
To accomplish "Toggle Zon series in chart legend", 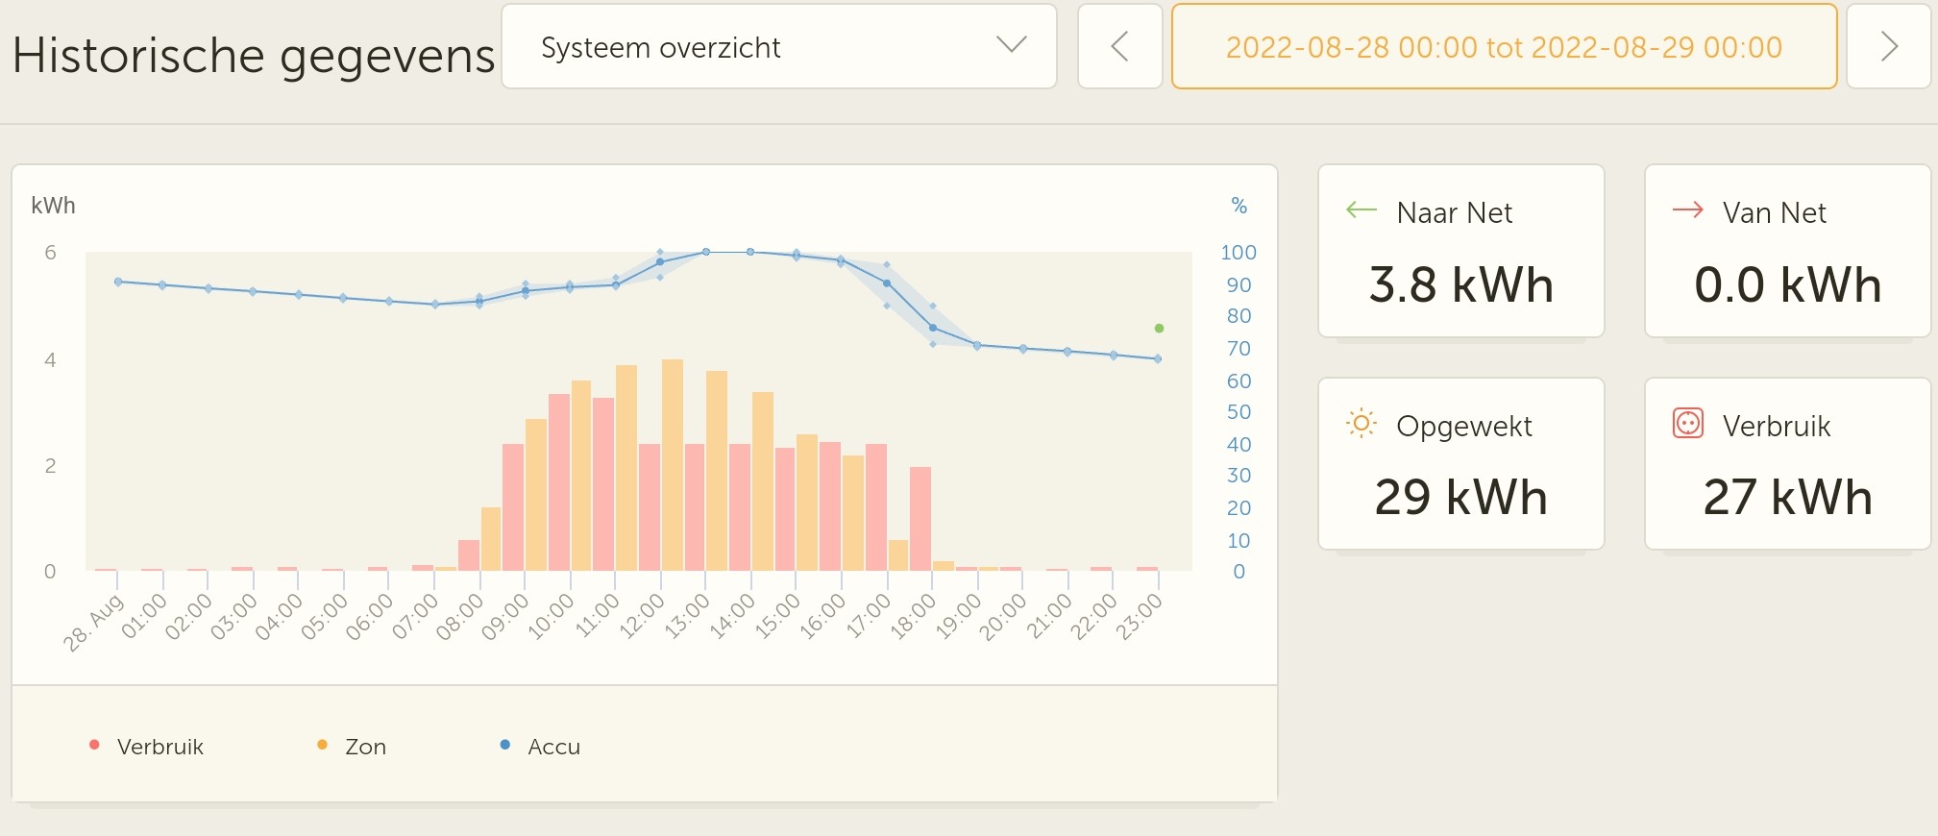I will (365, 747).
